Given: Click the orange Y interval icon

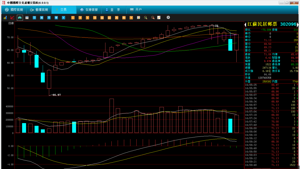Looking at the screenshot, I should 131,18.
